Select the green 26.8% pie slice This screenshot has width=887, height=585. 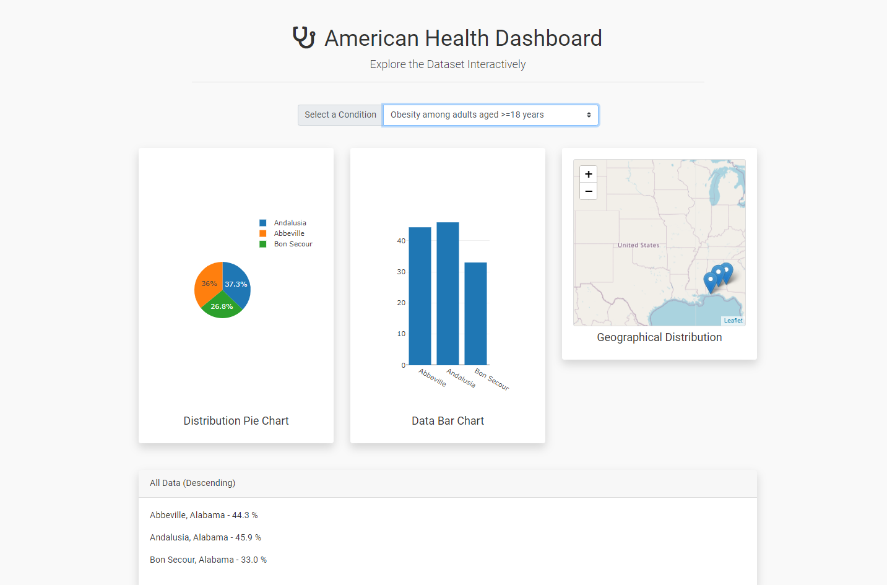222,308
